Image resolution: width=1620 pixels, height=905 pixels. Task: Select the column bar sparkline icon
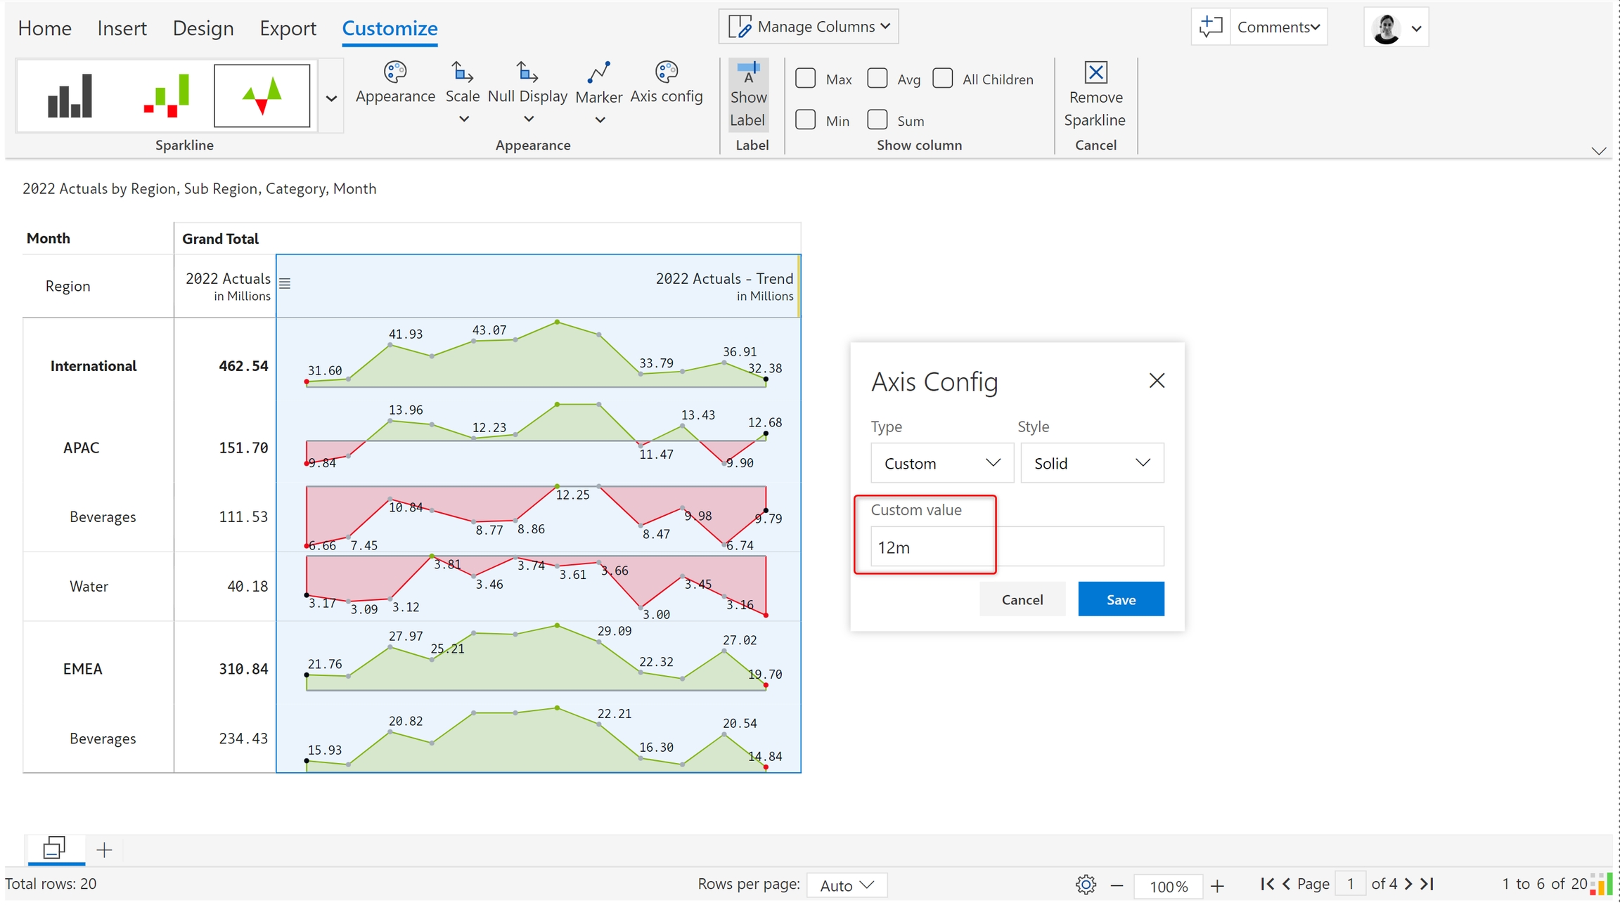click(x=70, y=96)
